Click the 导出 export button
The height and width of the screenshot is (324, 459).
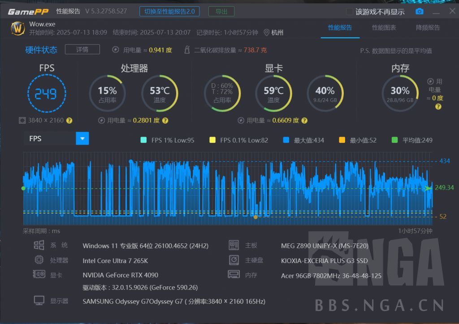tap(221, 11)
